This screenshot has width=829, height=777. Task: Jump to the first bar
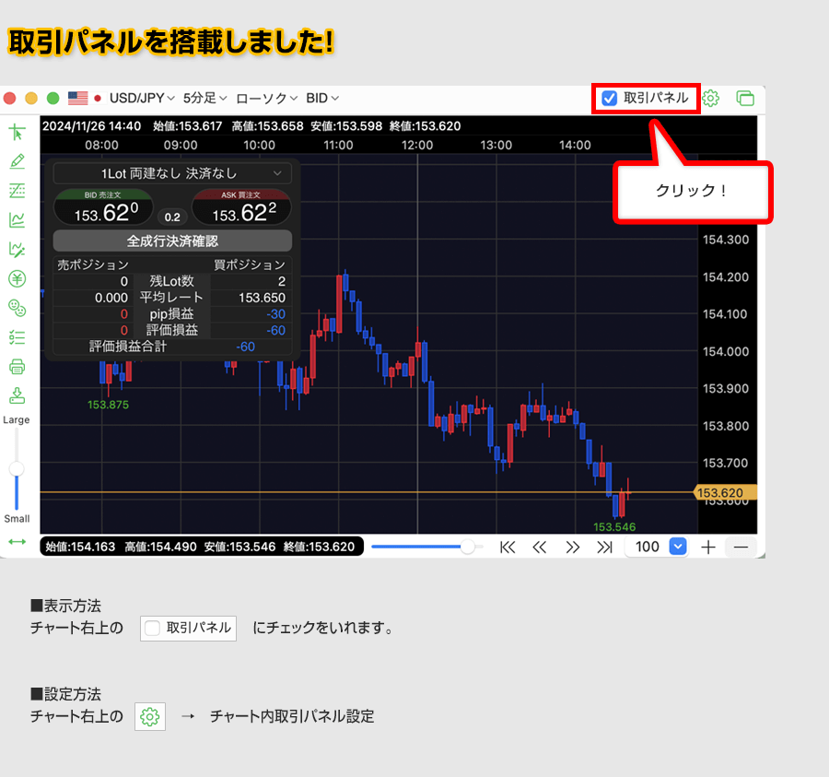point(508,547)
